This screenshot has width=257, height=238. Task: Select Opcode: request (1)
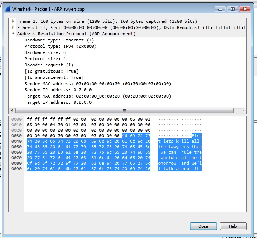49,65
